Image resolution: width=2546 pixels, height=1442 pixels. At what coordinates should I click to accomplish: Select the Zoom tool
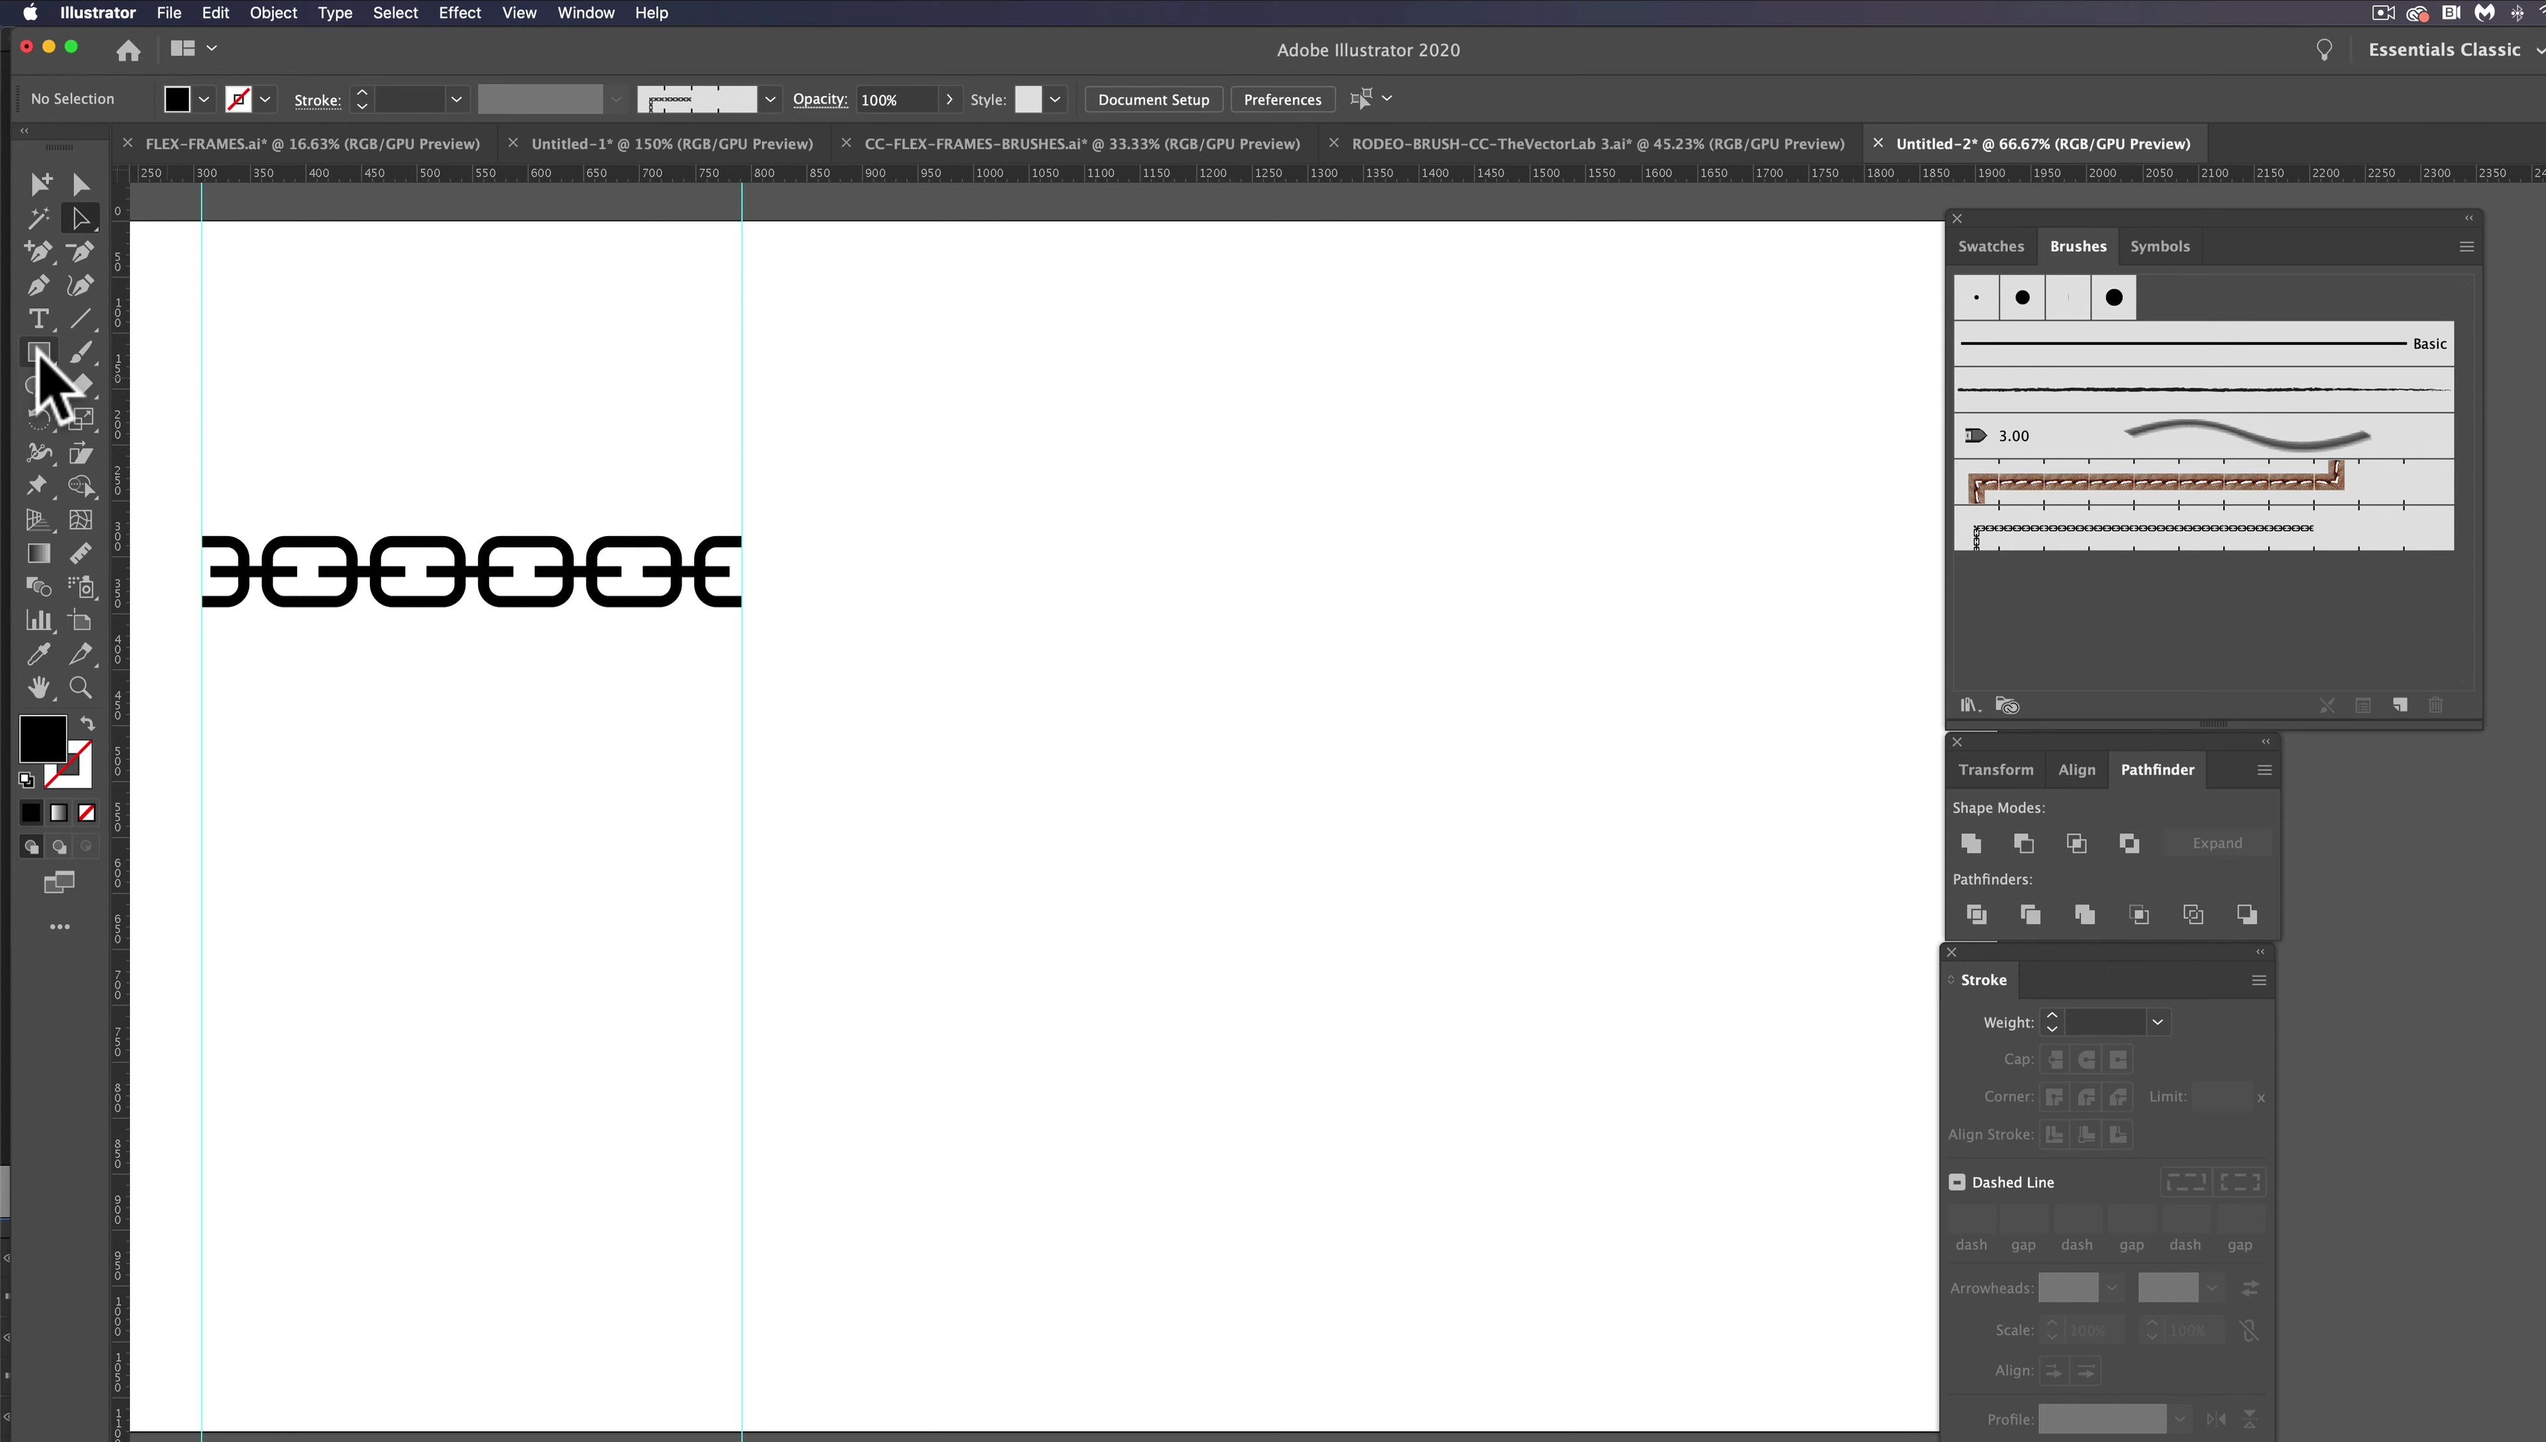click(x=80, y=687)
